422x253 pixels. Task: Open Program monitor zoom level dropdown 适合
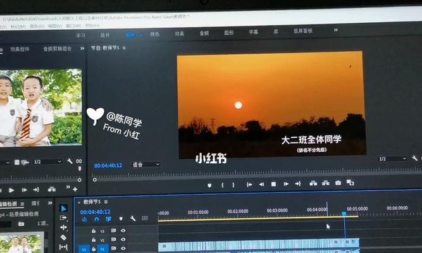pyautogui.click(x=146, y=164)
